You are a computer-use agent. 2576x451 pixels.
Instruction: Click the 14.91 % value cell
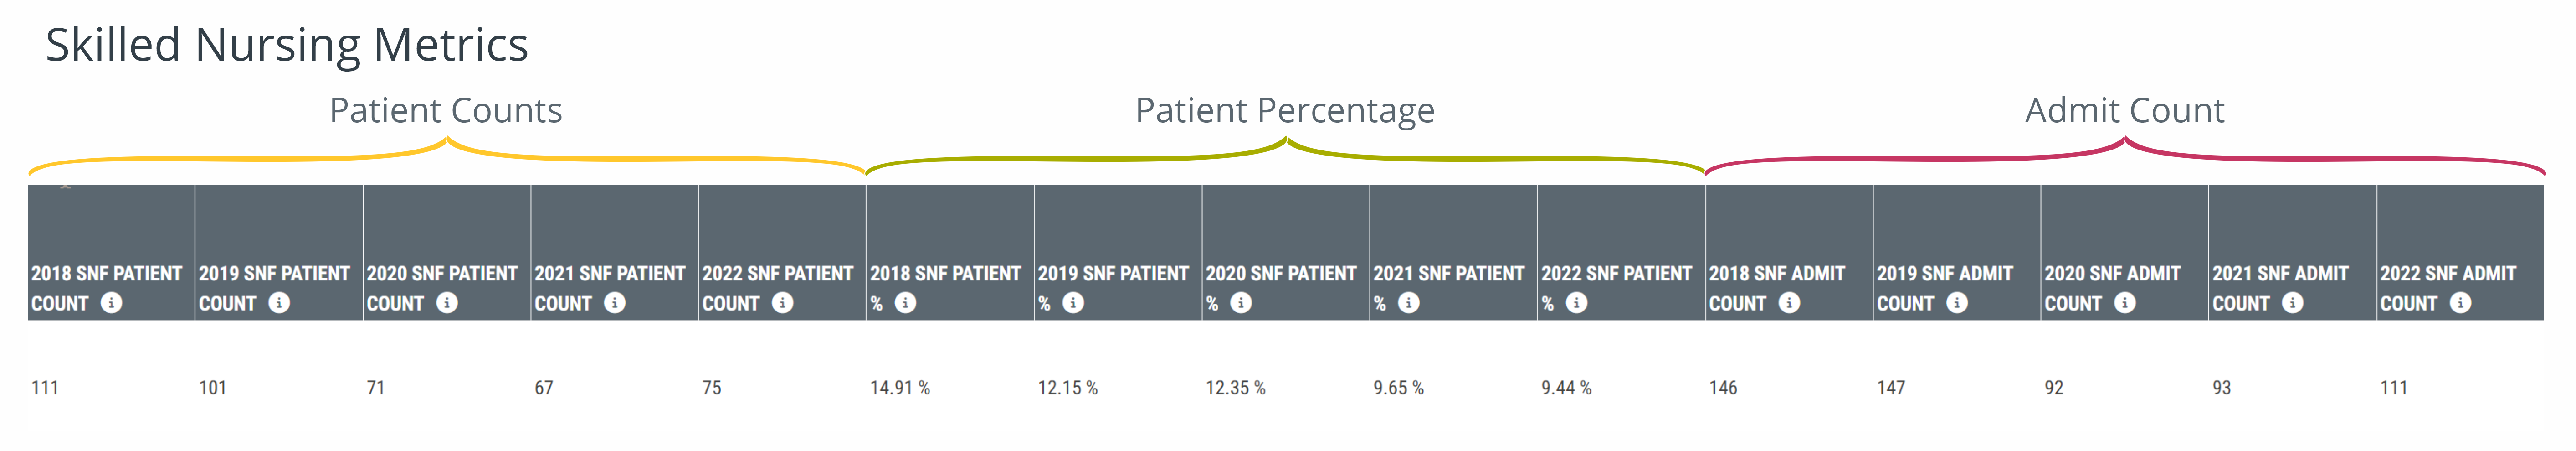(x=900, y=388)
